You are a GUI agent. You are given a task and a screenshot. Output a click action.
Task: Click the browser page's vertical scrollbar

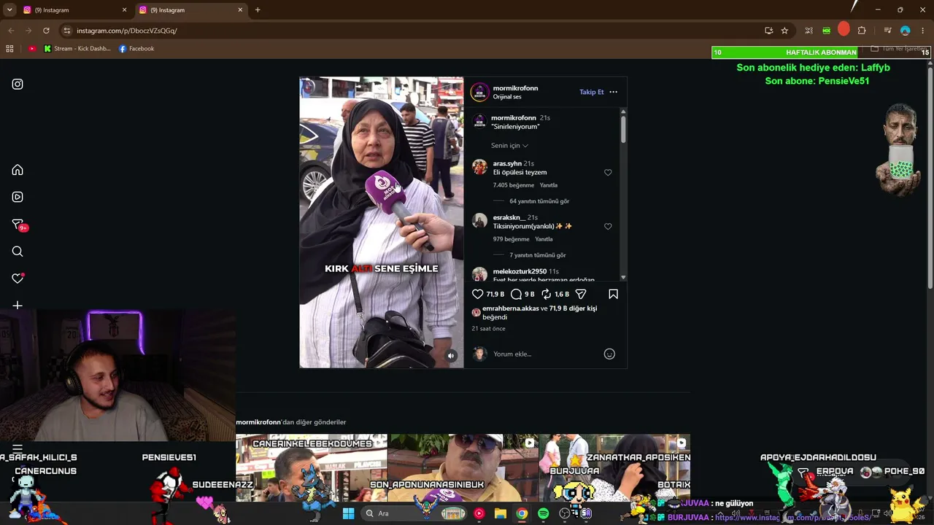click(x=930, y=179)
